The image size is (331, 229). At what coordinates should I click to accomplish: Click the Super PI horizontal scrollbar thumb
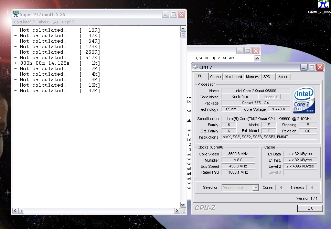(x=21, y=211)
